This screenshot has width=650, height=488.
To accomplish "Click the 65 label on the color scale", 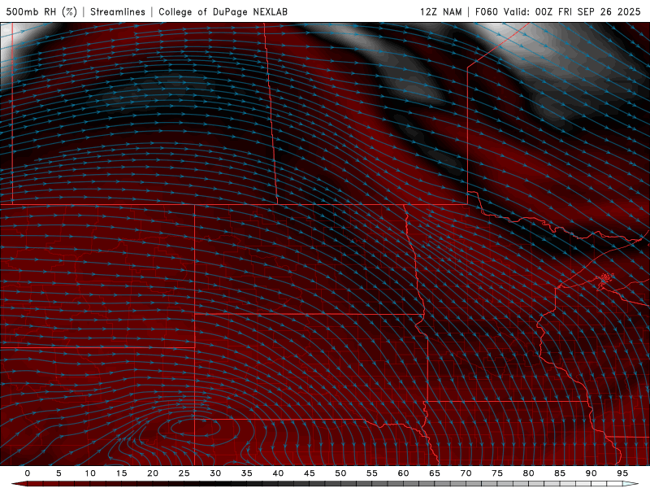I will click(x=435, y=473).
